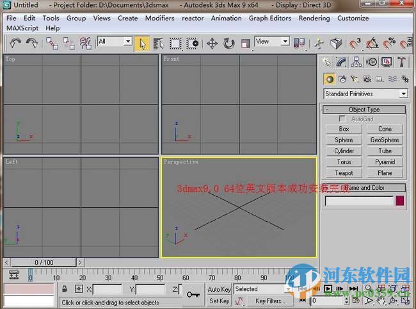Select the Move tool
Screen dimensions: 416x309
212,44
